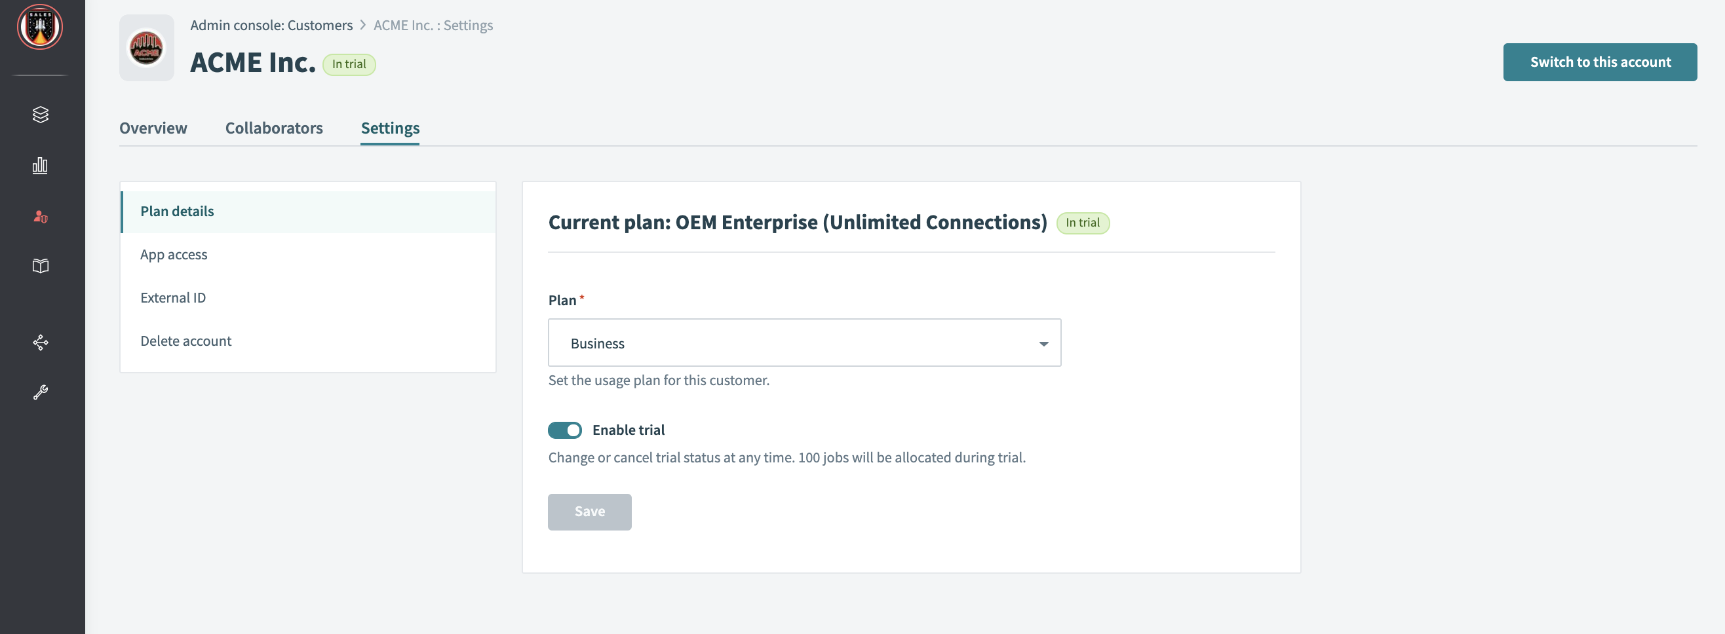Image resolution: width=1725 pixels, height=634 pixels.
Task: Select the Settings tab
Action: pos(390,128)
